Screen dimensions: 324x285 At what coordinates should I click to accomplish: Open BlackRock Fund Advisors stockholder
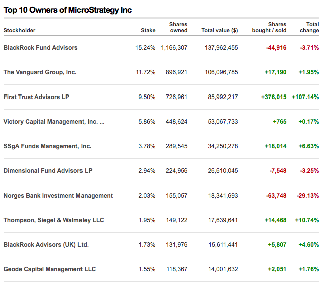[40, 48]
